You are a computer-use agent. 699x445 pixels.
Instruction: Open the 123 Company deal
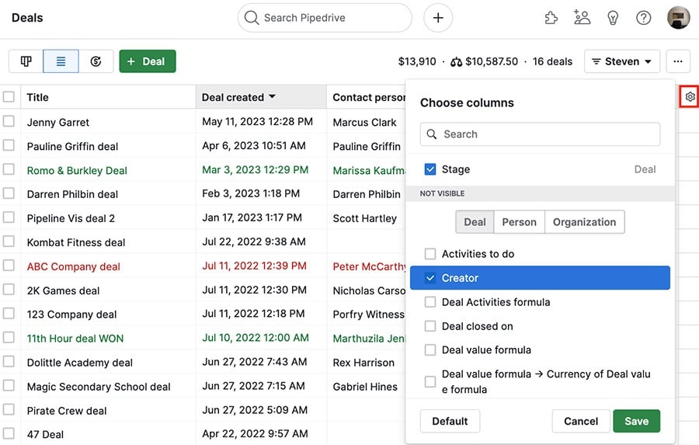point(71,315)
